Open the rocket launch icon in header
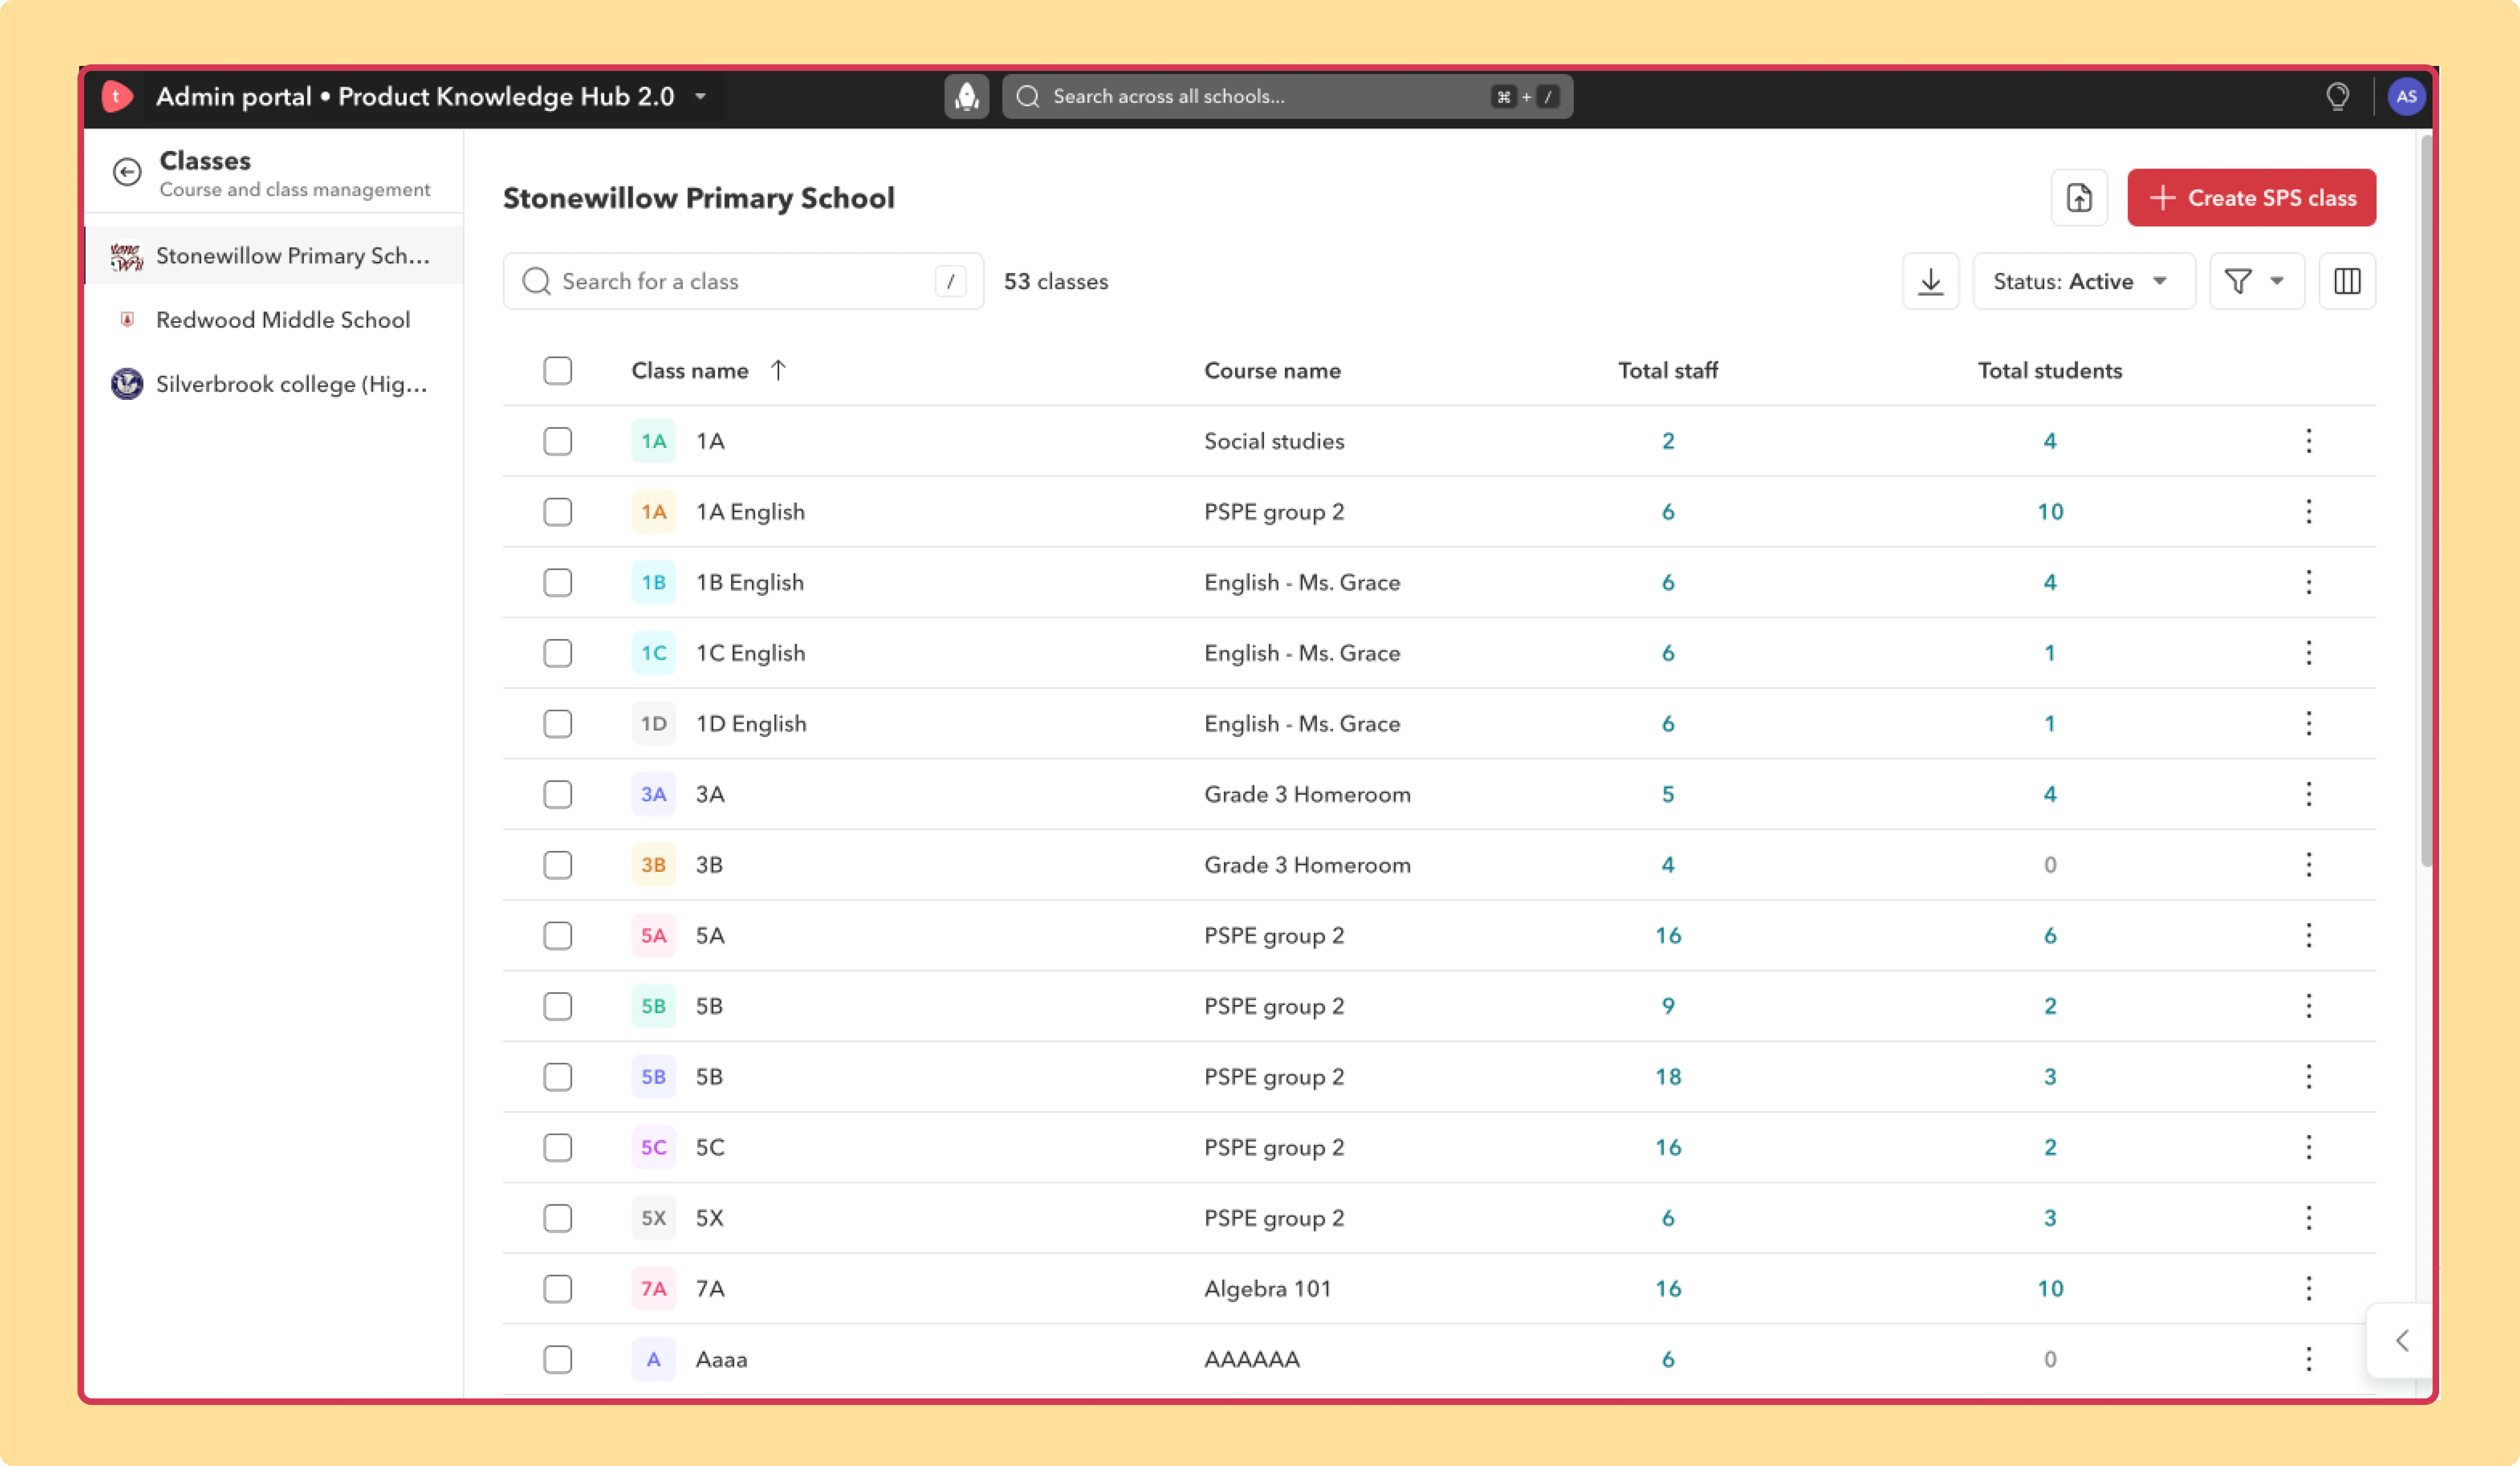 pos(966,96)
